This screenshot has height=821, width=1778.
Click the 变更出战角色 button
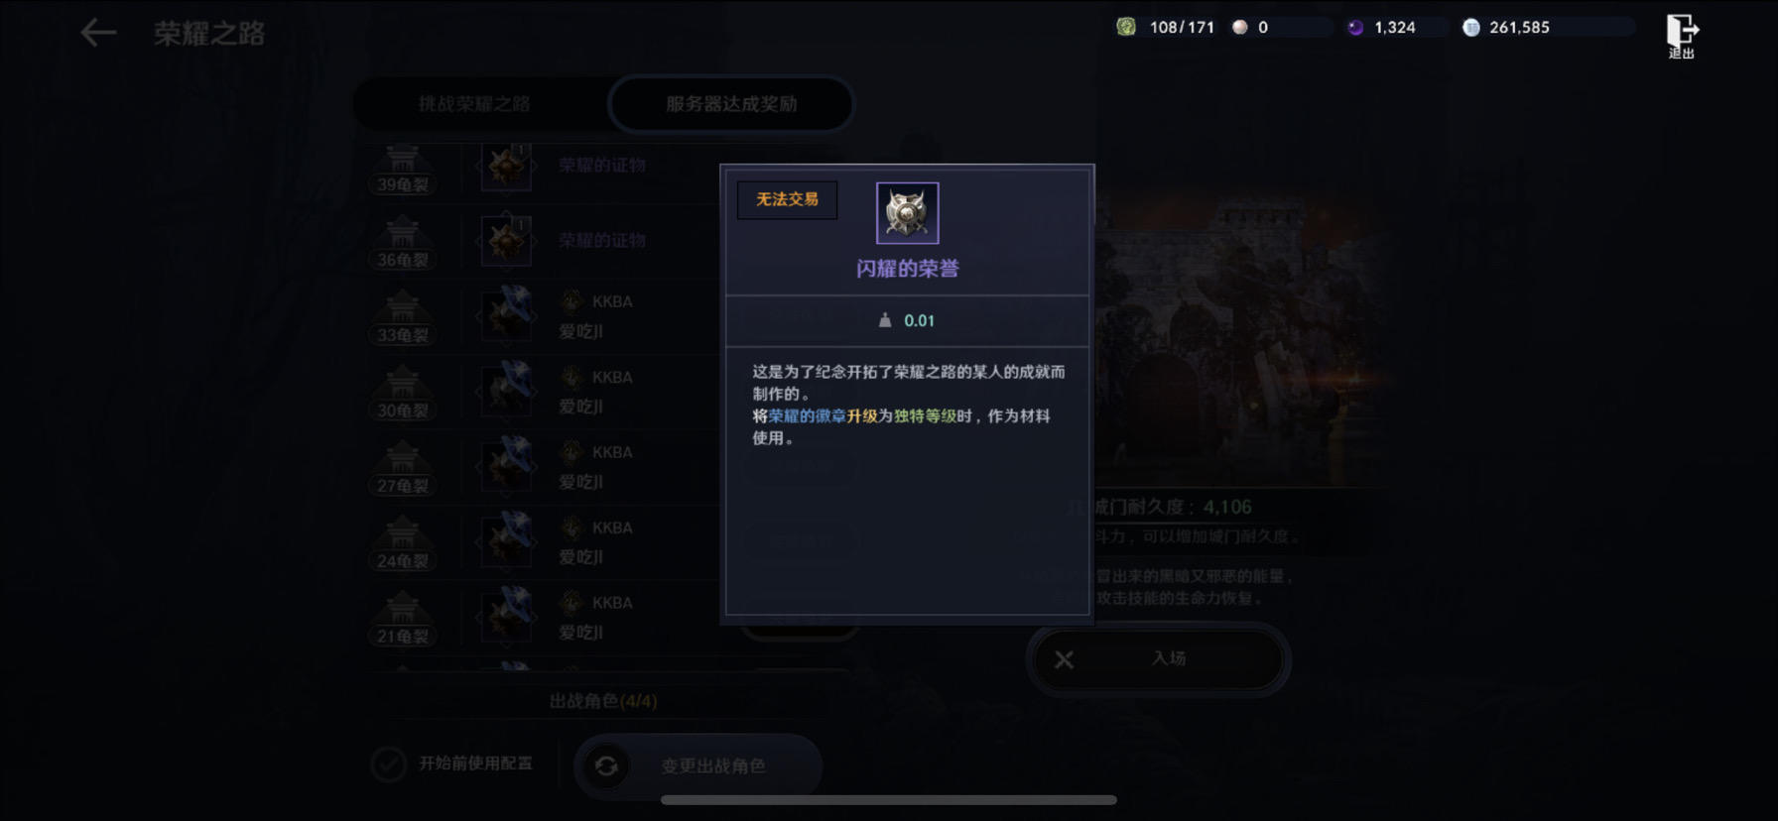[698, 765]
